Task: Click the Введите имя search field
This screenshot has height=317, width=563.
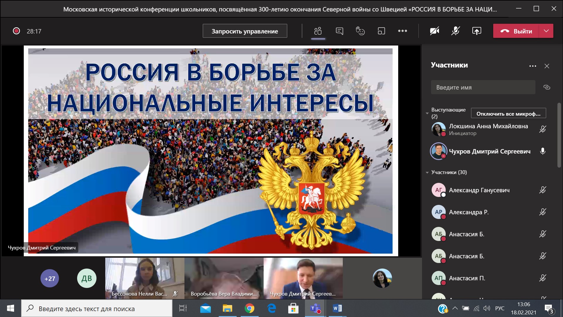Action: [x=483, y=87]
